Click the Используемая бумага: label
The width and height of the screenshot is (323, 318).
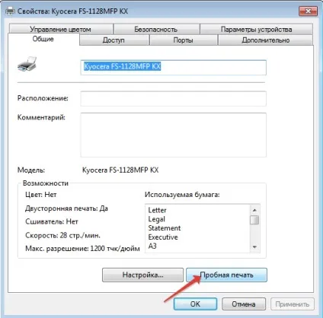tap(182, 195)
